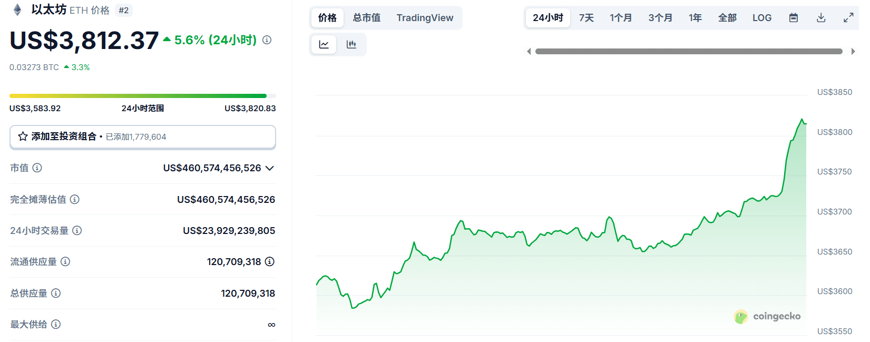Select the TradingView tab

[425, 18]
